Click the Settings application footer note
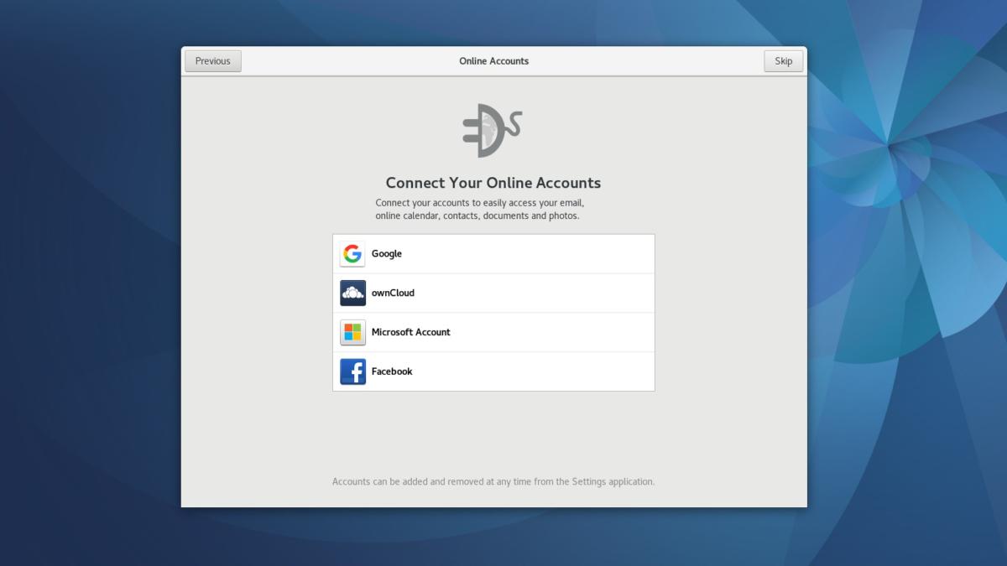The width and height of the screenshot is (1007, 566). coord(493,481)
